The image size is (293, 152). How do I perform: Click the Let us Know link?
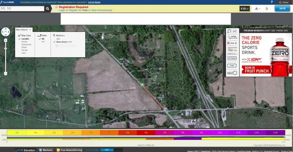point(94,2)
